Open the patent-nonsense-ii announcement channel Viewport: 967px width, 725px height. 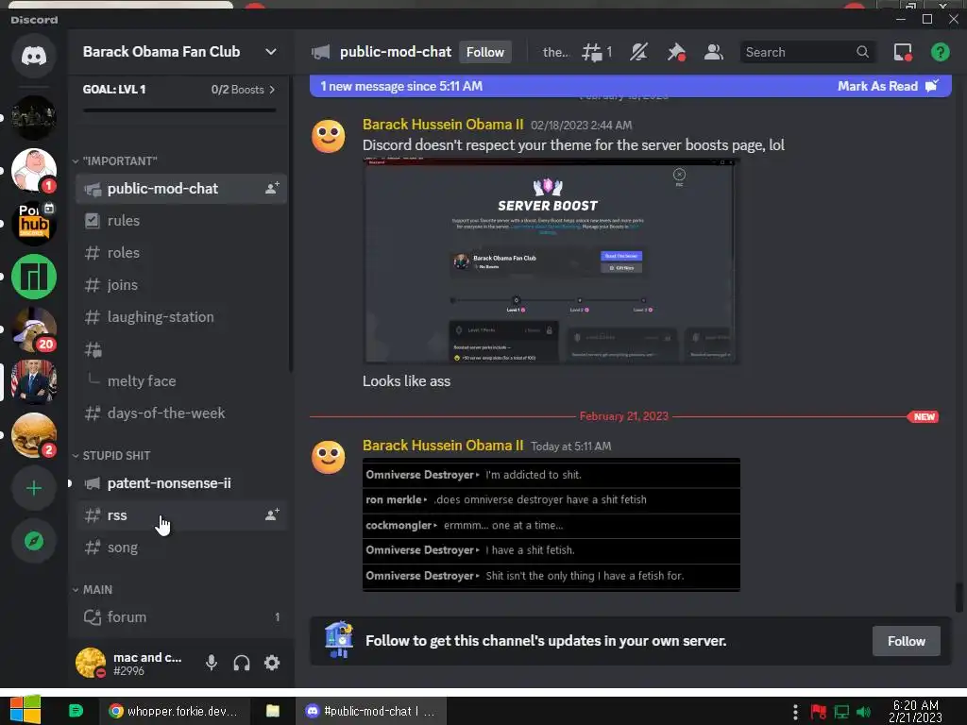[180, 483]
